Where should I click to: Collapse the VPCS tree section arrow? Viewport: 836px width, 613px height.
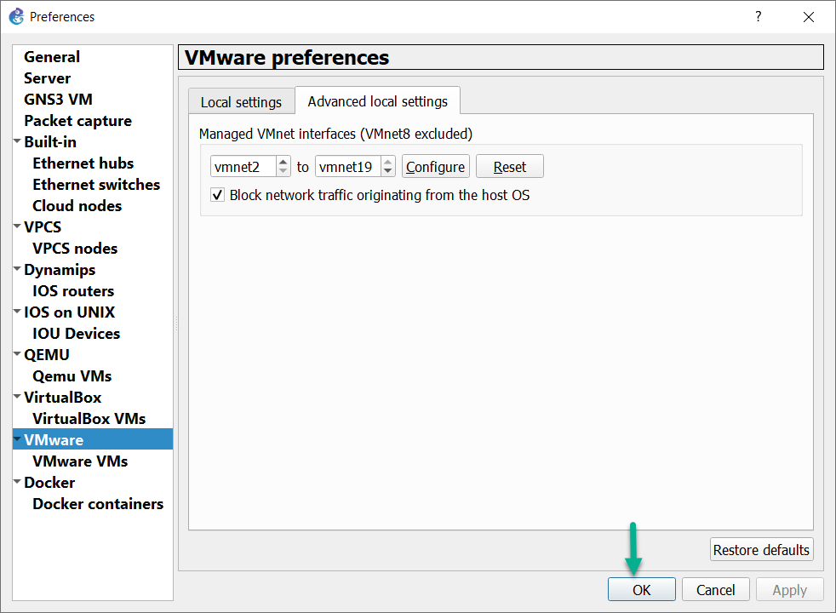click(17, 226)
